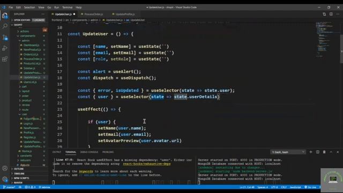The image size is (343, 193).
Task: Open the File menu
Action: tap(11, 7)
